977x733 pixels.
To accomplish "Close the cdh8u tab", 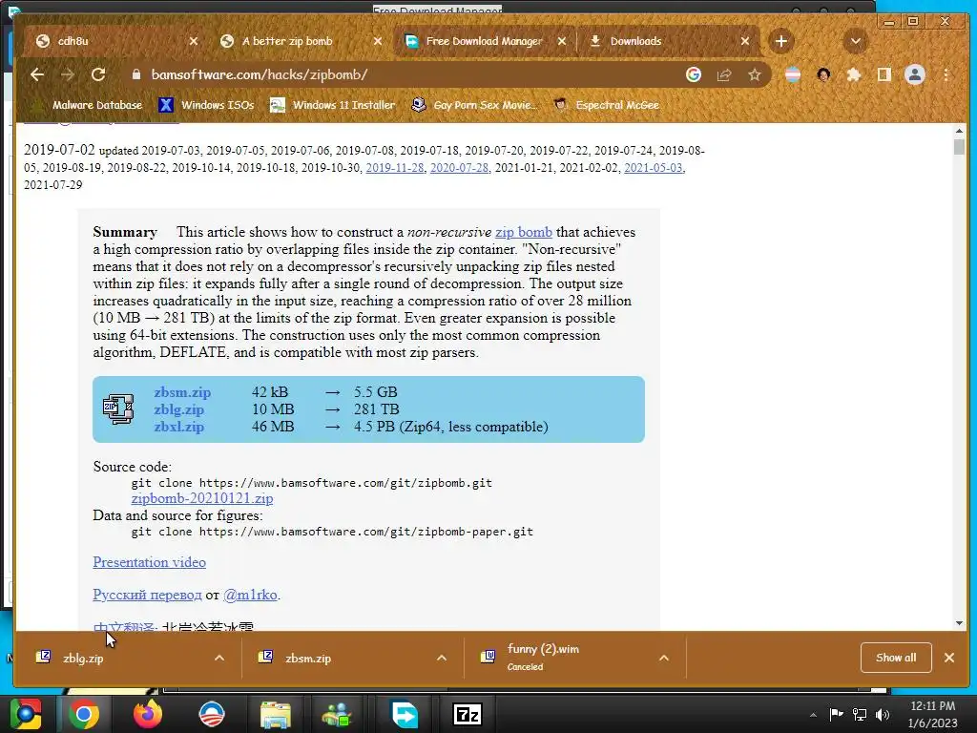I will tap(193, 41).
